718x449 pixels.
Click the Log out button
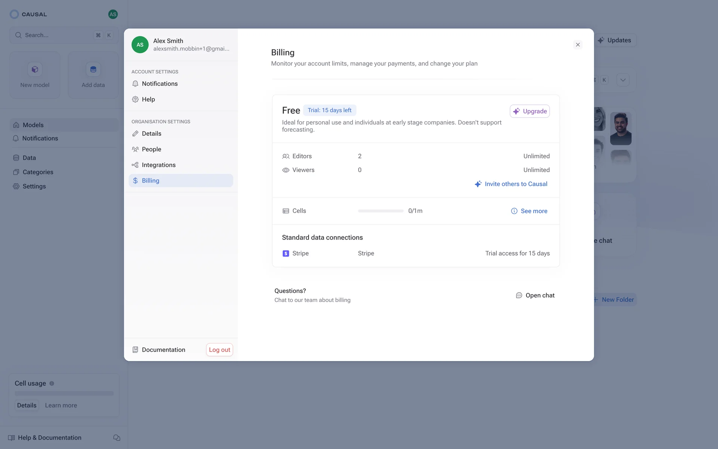[220, 350]
